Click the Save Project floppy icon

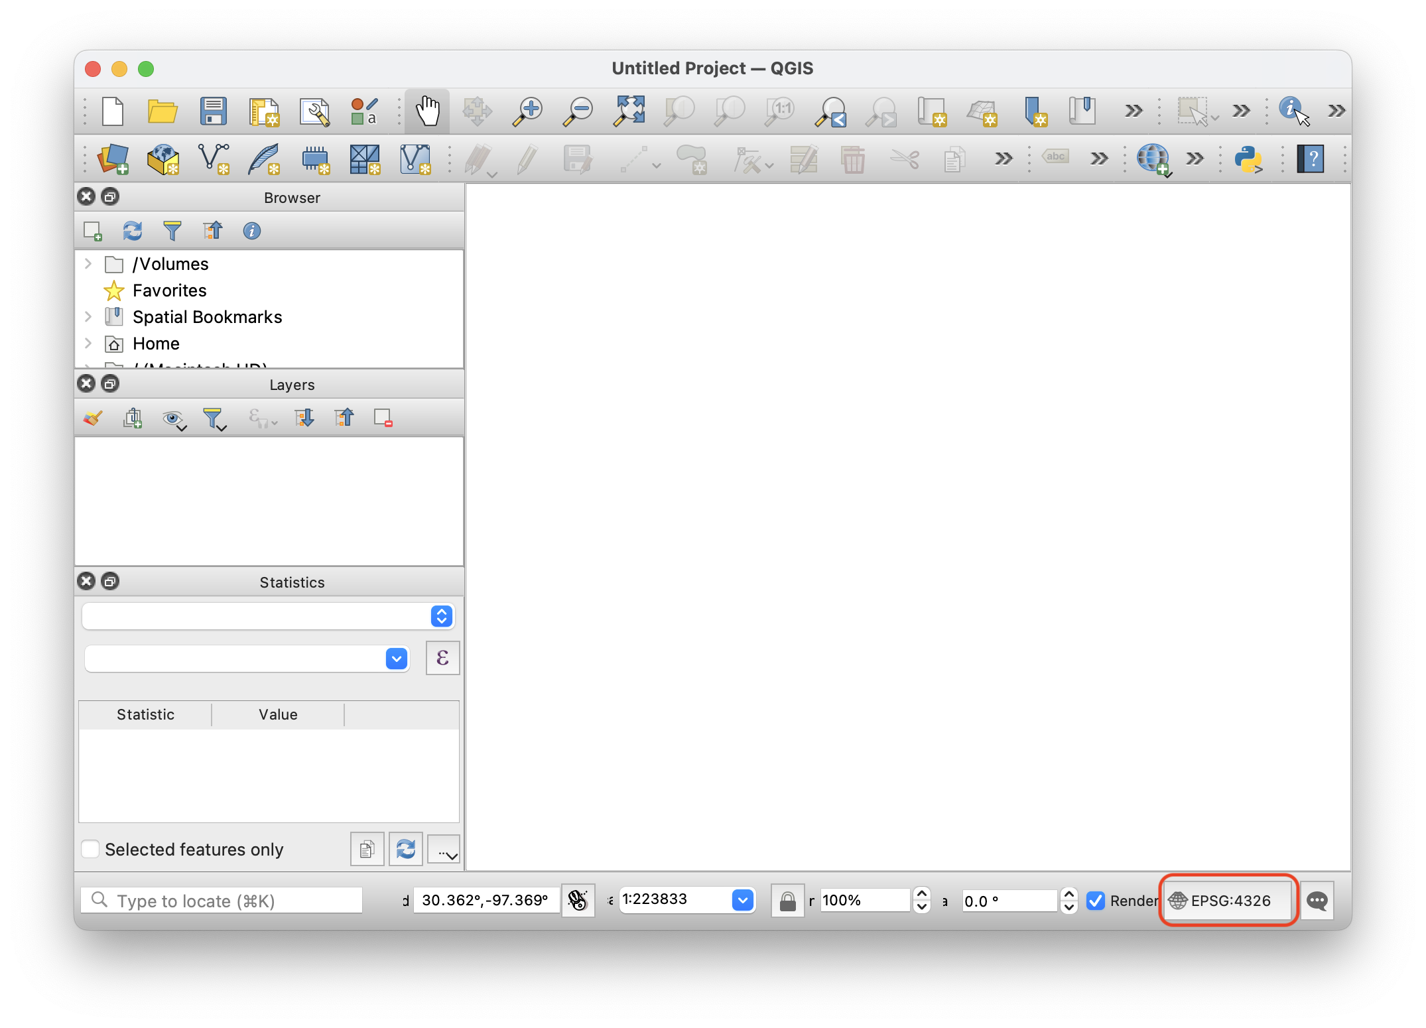[213, 111]
